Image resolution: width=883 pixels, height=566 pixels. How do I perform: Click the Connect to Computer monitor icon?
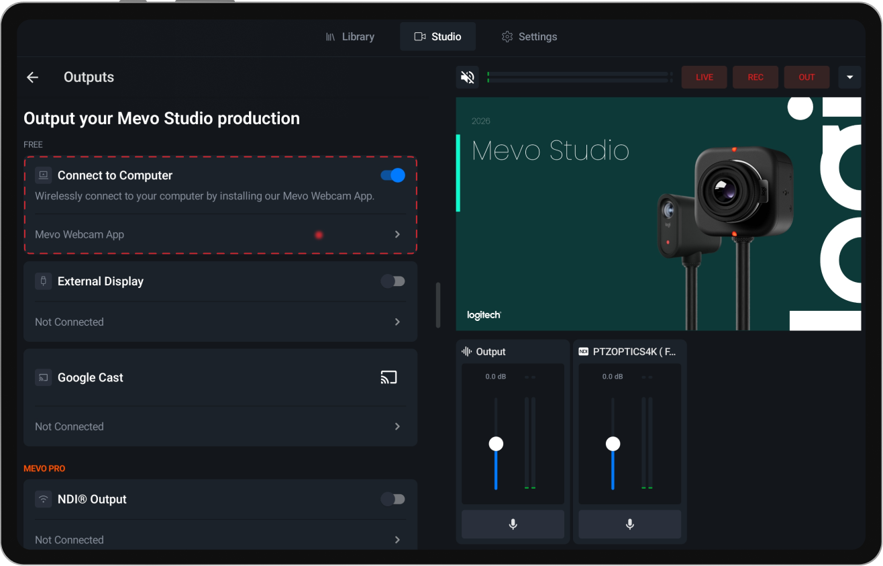point(43,175)
